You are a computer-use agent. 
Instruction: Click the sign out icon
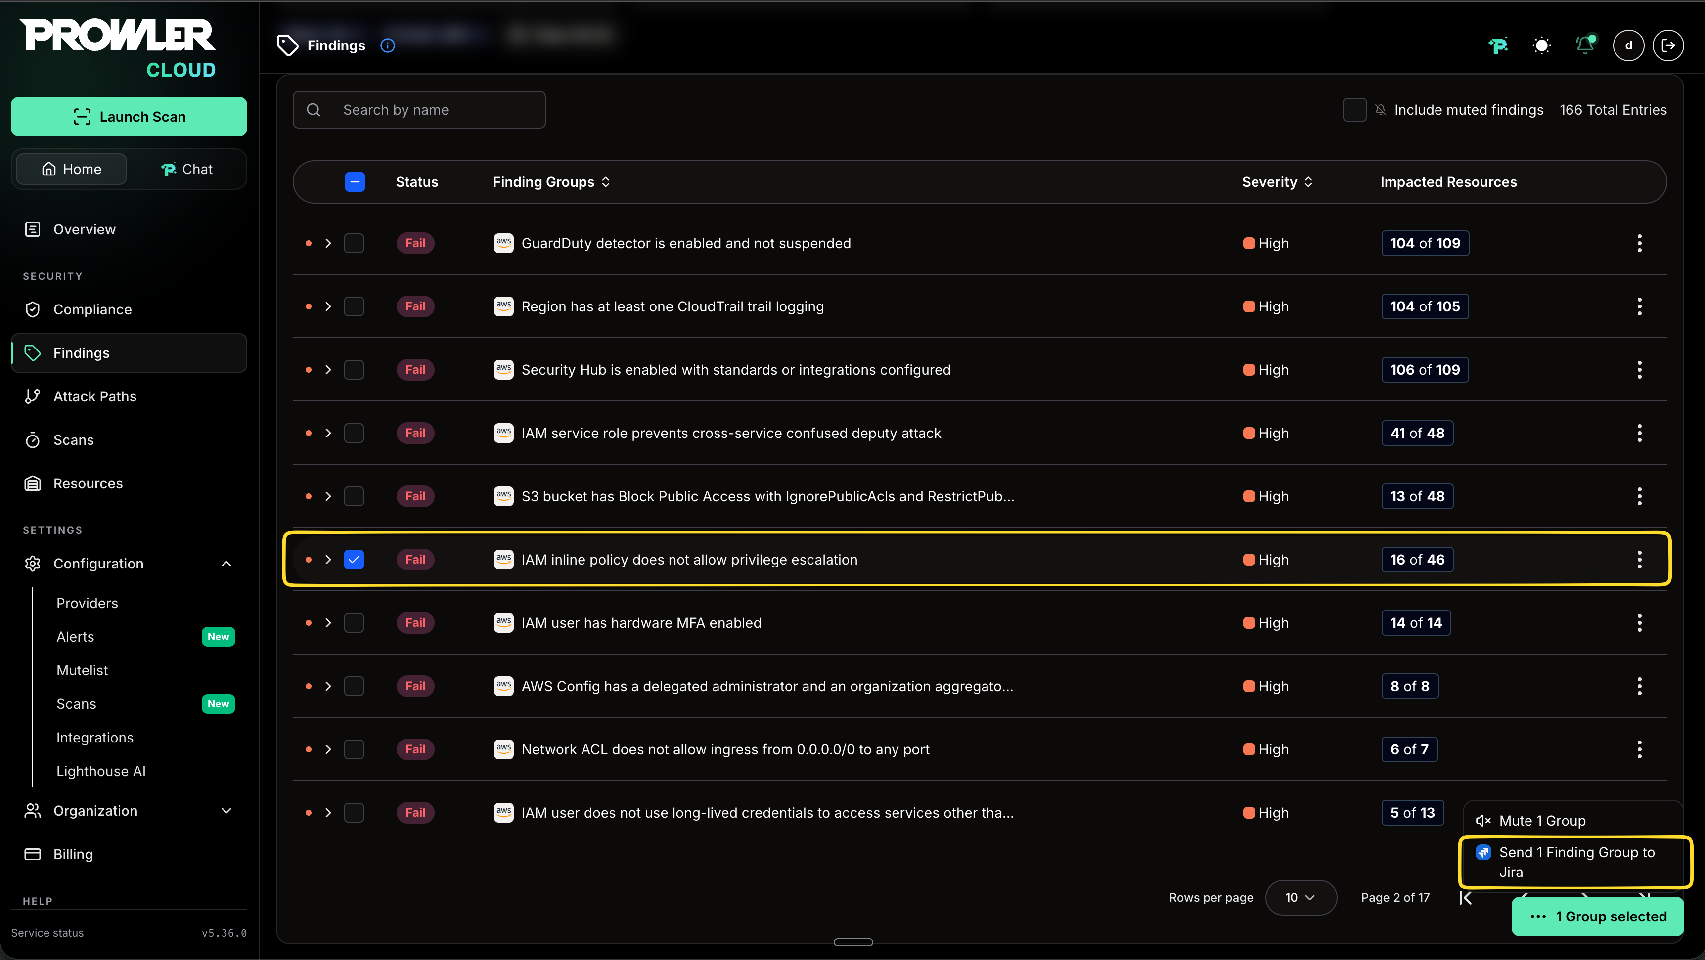(1668, 45)
